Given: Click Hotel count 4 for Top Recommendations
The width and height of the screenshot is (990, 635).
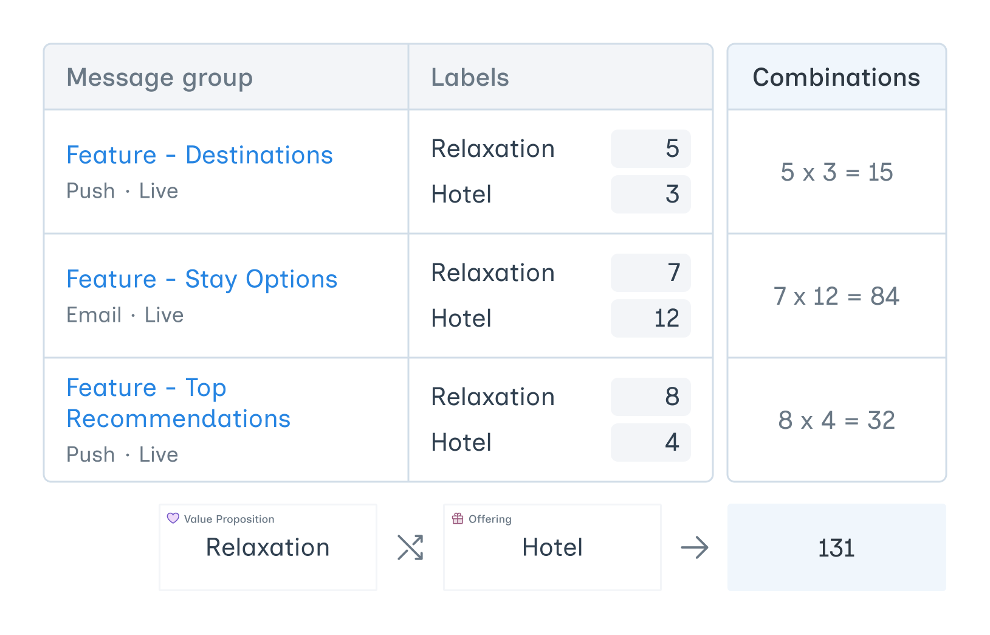Looking at the screenshot, I should point(651,443).
